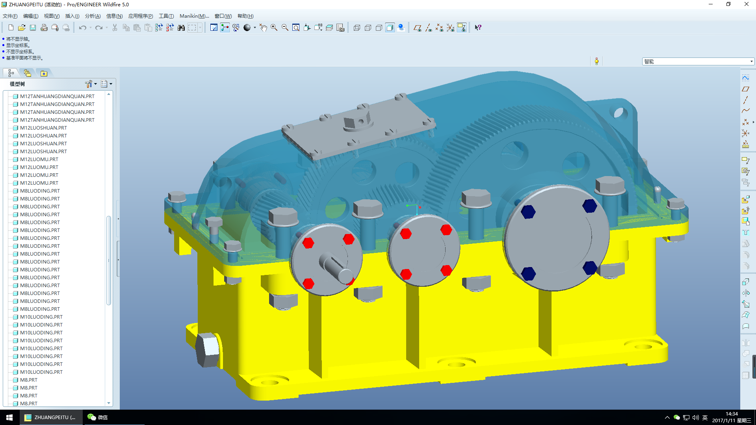756x425 pixels.
Task: Click the model tree scroll up arrow
Action: point(109,94)
